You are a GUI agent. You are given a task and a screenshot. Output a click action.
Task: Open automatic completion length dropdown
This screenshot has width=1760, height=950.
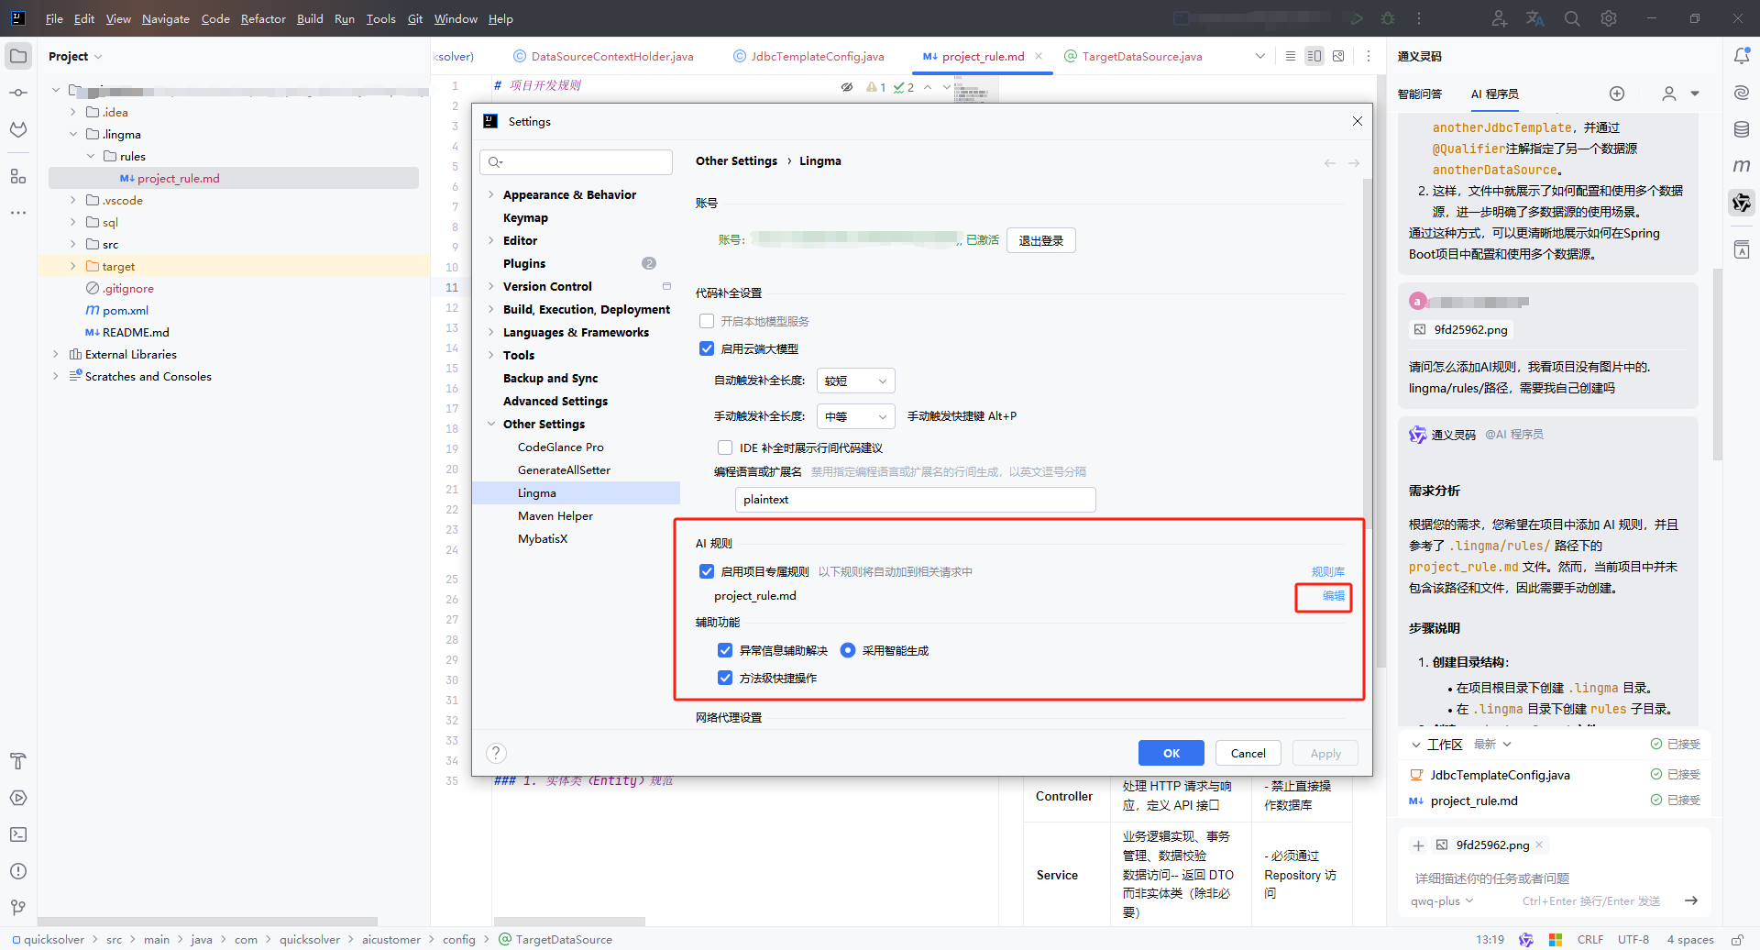click(x=855, y=381)
